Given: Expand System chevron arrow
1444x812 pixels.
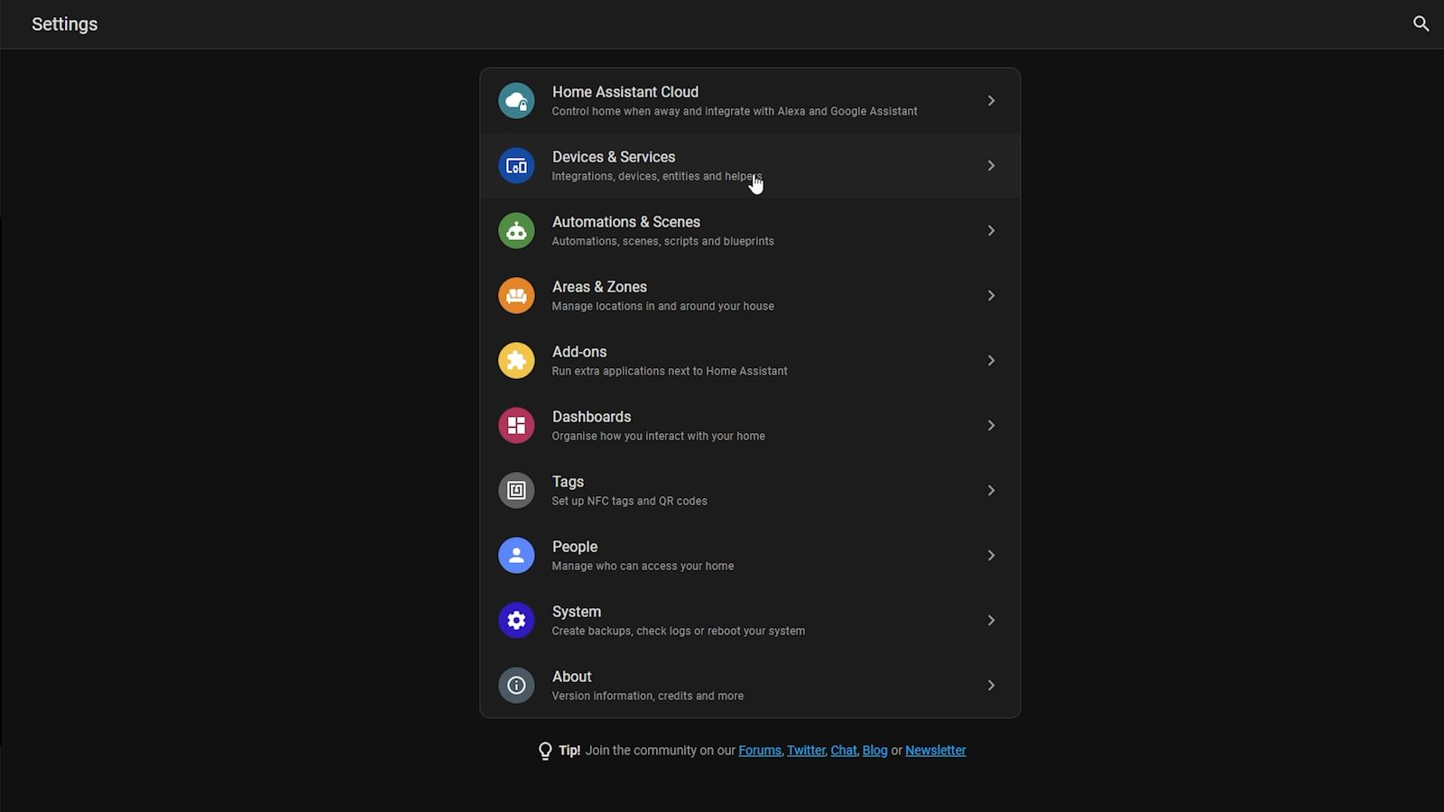Looking at the screenshot, I should tap(991, 621).
